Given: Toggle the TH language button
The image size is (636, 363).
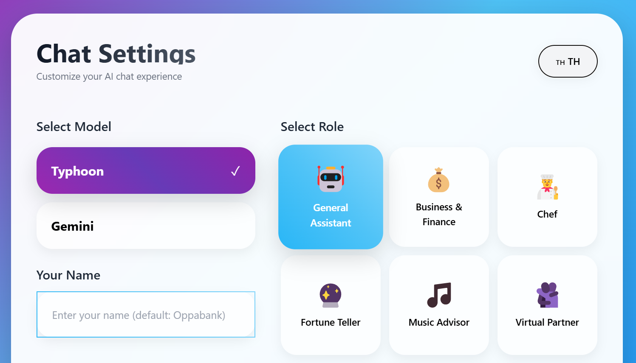Looking at the screenshot, I should coord(568,61).
